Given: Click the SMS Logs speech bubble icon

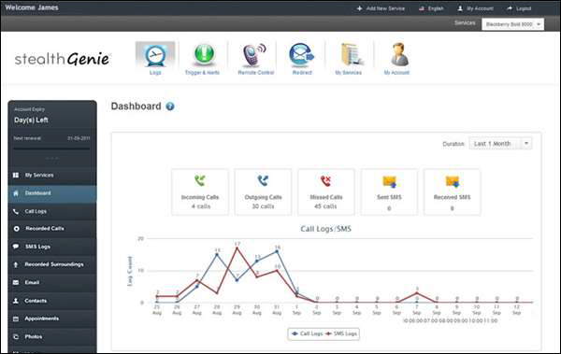Looking at the screenshot, I should pos(16,247).
